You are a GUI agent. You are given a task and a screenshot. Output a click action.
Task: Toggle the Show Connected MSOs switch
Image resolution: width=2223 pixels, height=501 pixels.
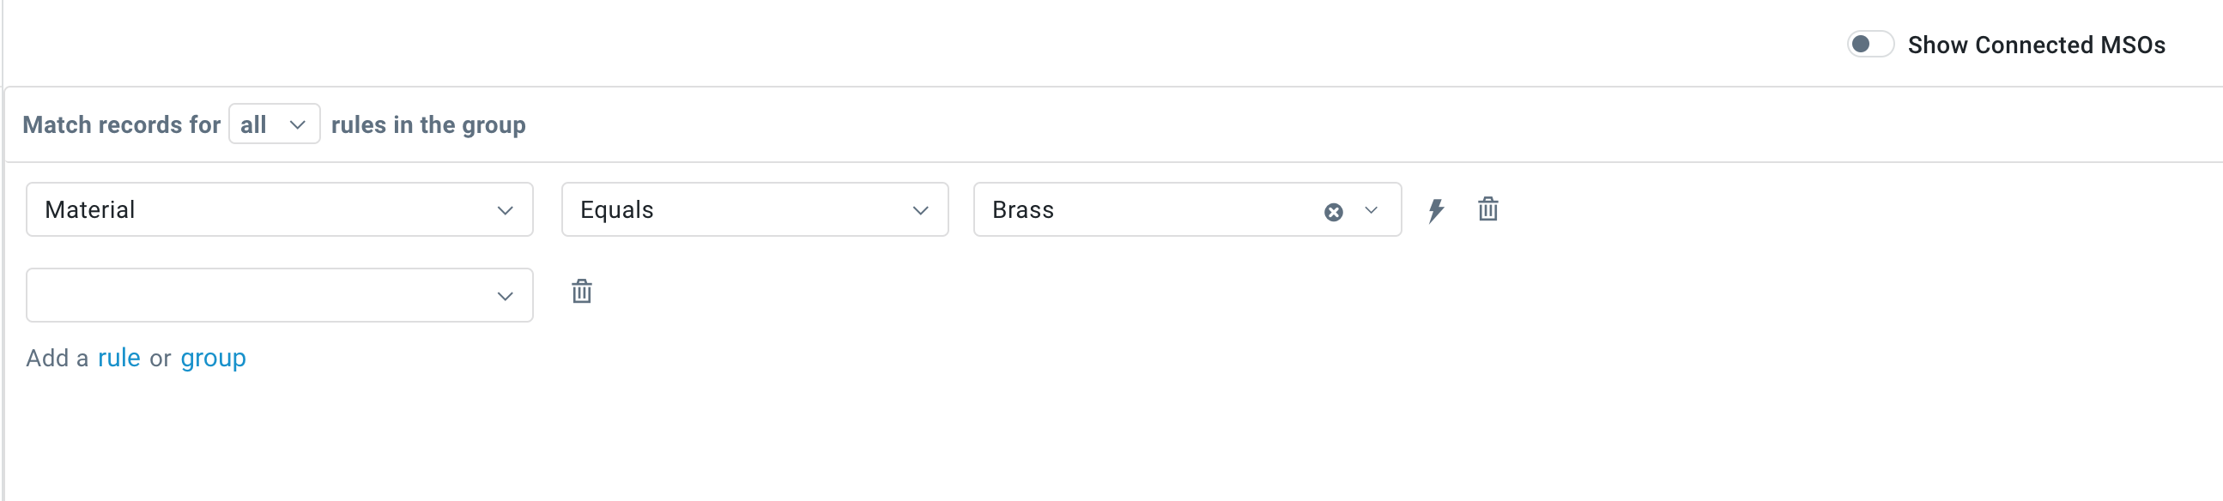click(1869, 44)
